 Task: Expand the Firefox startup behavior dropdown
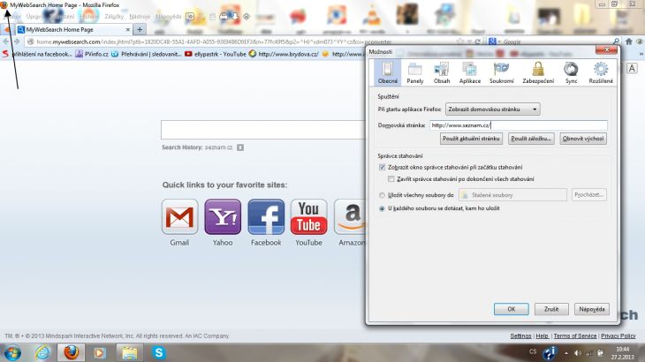pos(492,109)
